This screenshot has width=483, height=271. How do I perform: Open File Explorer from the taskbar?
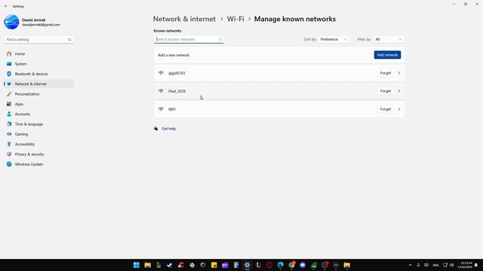[x=148, y=265]
